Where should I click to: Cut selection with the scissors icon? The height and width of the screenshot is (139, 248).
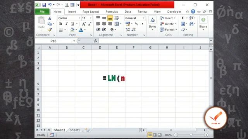point(50,18)
